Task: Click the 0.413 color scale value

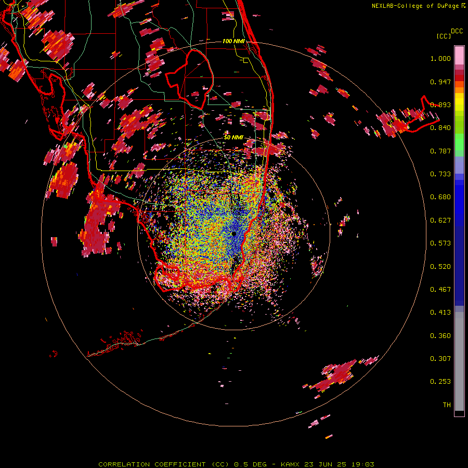Action: pos(440,313)
